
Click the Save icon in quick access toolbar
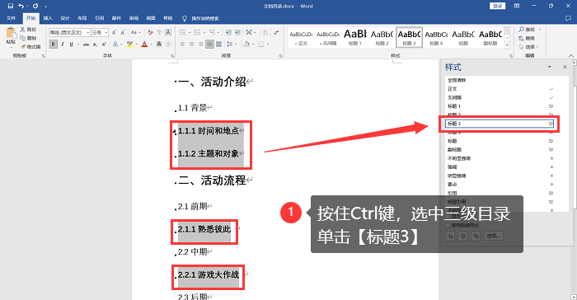pyautogui.click(x=10, y=6)
